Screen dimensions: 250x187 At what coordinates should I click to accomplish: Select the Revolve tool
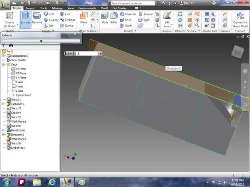(37, 18)
